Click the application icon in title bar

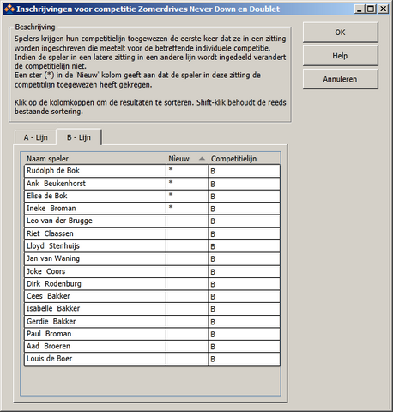9,9
